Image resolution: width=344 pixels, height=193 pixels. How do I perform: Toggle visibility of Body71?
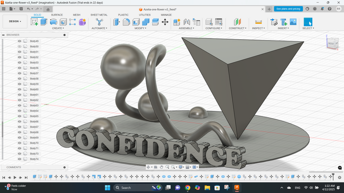point(20,148)
